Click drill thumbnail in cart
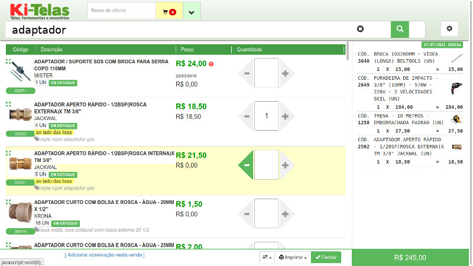 [x=456, y=88]
